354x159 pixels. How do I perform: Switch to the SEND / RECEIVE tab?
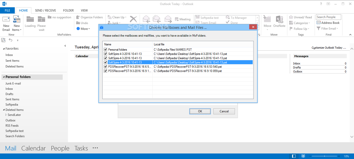[45, 11]
